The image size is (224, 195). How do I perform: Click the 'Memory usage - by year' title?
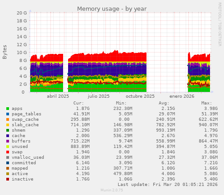tap(112, 9)
